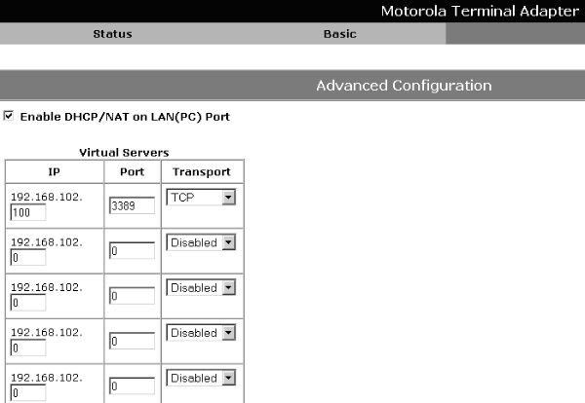Focus the third row port field
Image resolution: width=585 pixels, height=403 pixels.
tap(133, 296)
